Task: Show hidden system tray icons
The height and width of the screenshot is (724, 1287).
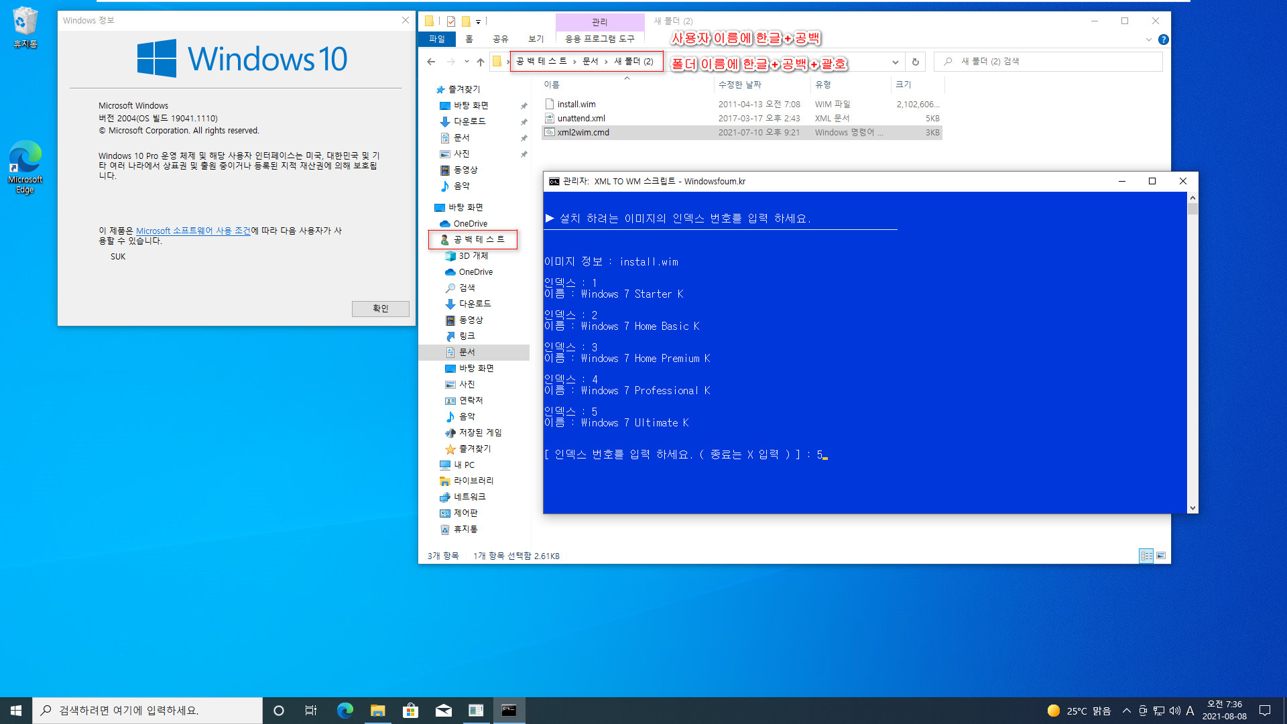Action: pos(1127,711)
